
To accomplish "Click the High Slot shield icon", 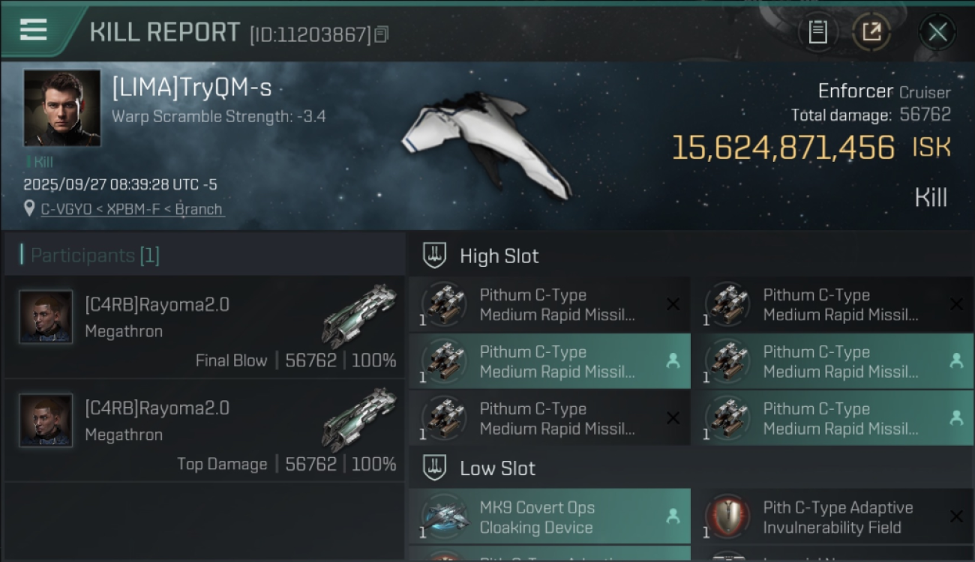I will pos(435,256).
